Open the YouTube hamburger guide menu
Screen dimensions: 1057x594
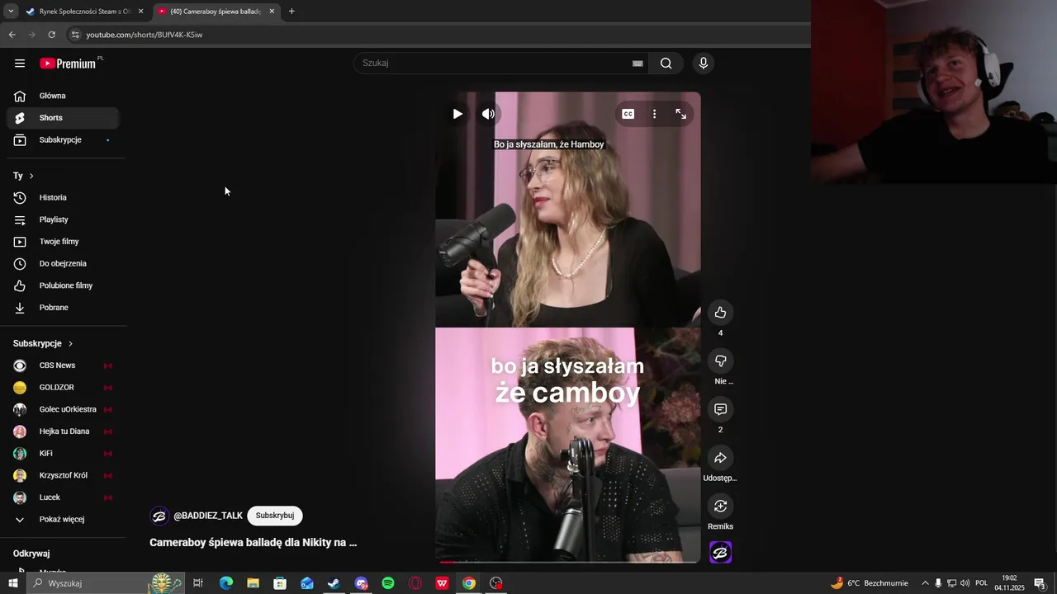[20, 64]
